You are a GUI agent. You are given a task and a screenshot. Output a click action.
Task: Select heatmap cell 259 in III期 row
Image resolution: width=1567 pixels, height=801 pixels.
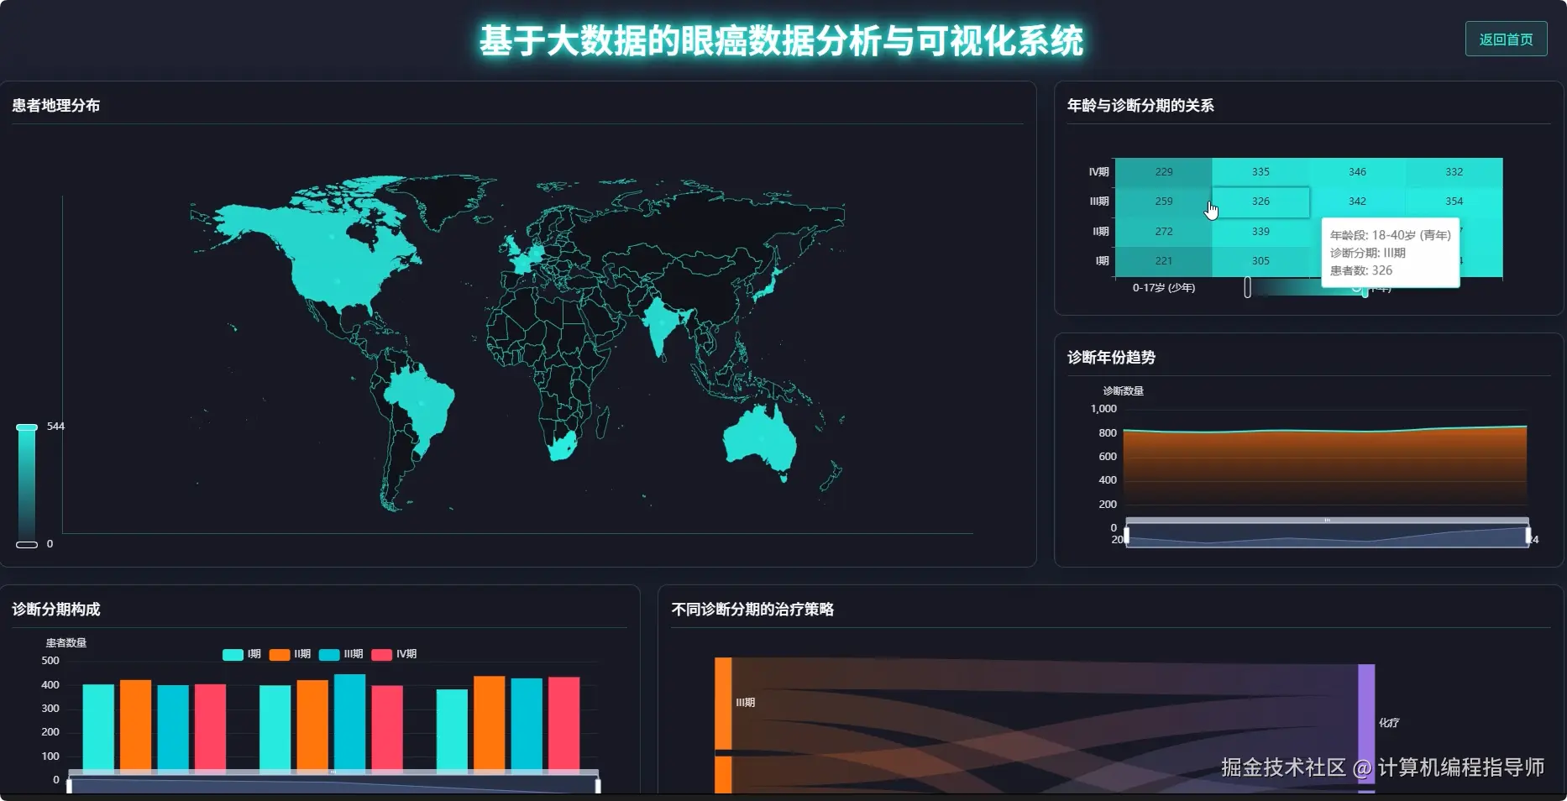[x=1163, y=202]
